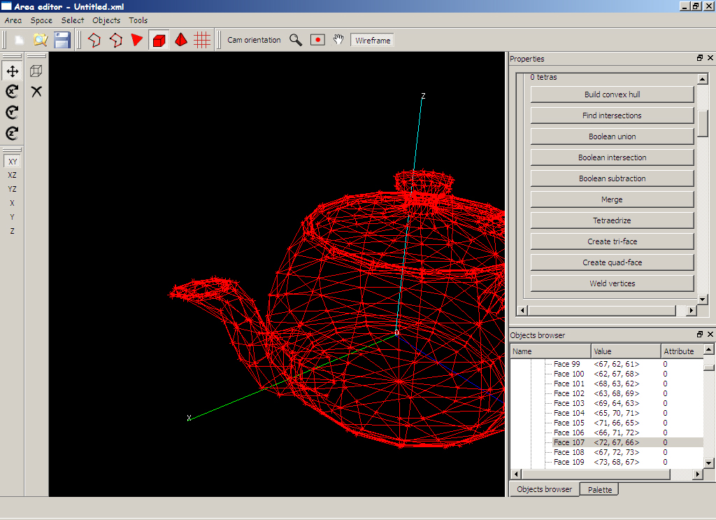Image resolution: width=716 pixels, height=520 pixels.
Task: Open file with the folder icon
Action: tap(41, 40)
